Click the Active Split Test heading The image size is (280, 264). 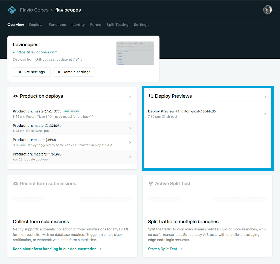click(173, 184)
